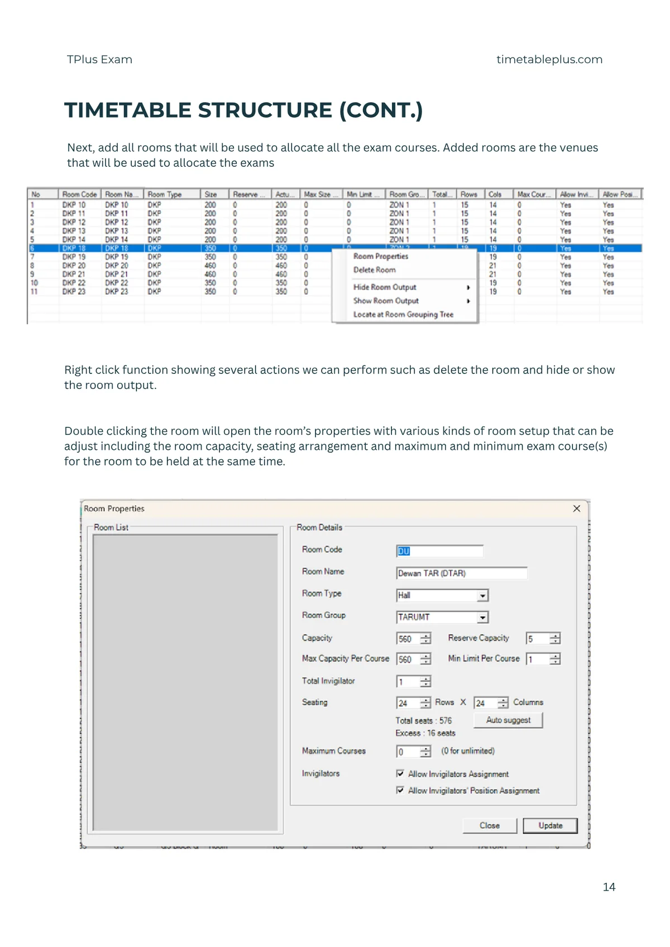Adjust the Maximum Courses spinner
The width and height of the screenshot is (670, 947).
point(426,752)
